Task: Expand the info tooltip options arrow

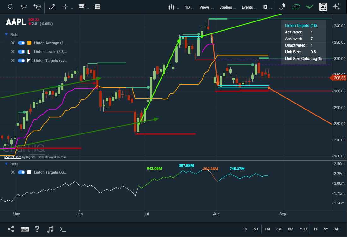Action: (x=88, y=8)
